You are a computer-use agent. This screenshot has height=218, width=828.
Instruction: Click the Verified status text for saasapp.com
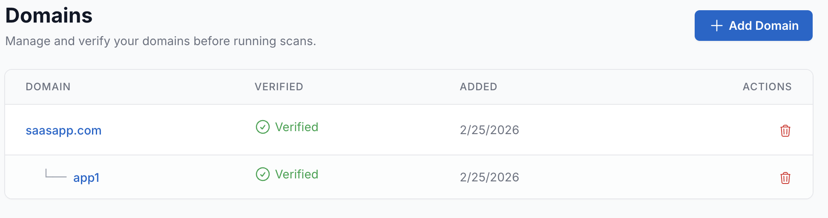(296, 127)
